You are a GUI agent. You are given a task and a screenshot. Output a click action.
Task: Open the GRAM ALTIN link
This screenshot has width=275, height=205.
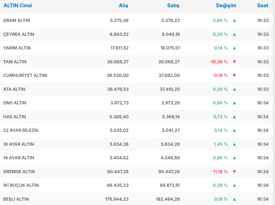pos(16,21)
